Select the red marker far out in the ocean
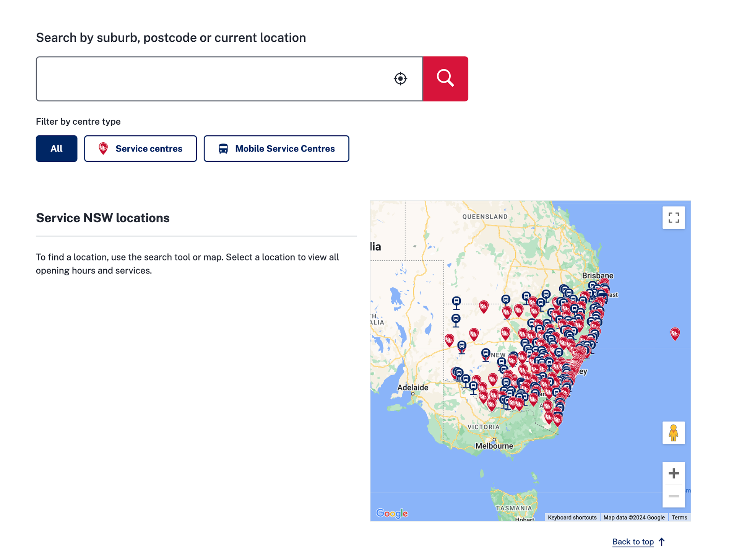 click(x=675, y=334)
